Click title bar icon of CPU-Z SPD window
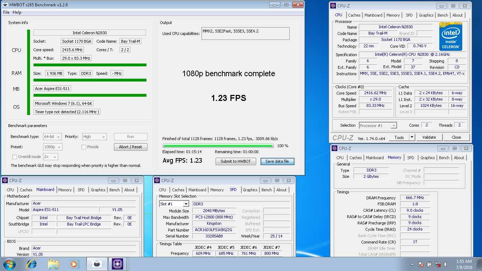This screenshot has height=271, width=482. 157,180
